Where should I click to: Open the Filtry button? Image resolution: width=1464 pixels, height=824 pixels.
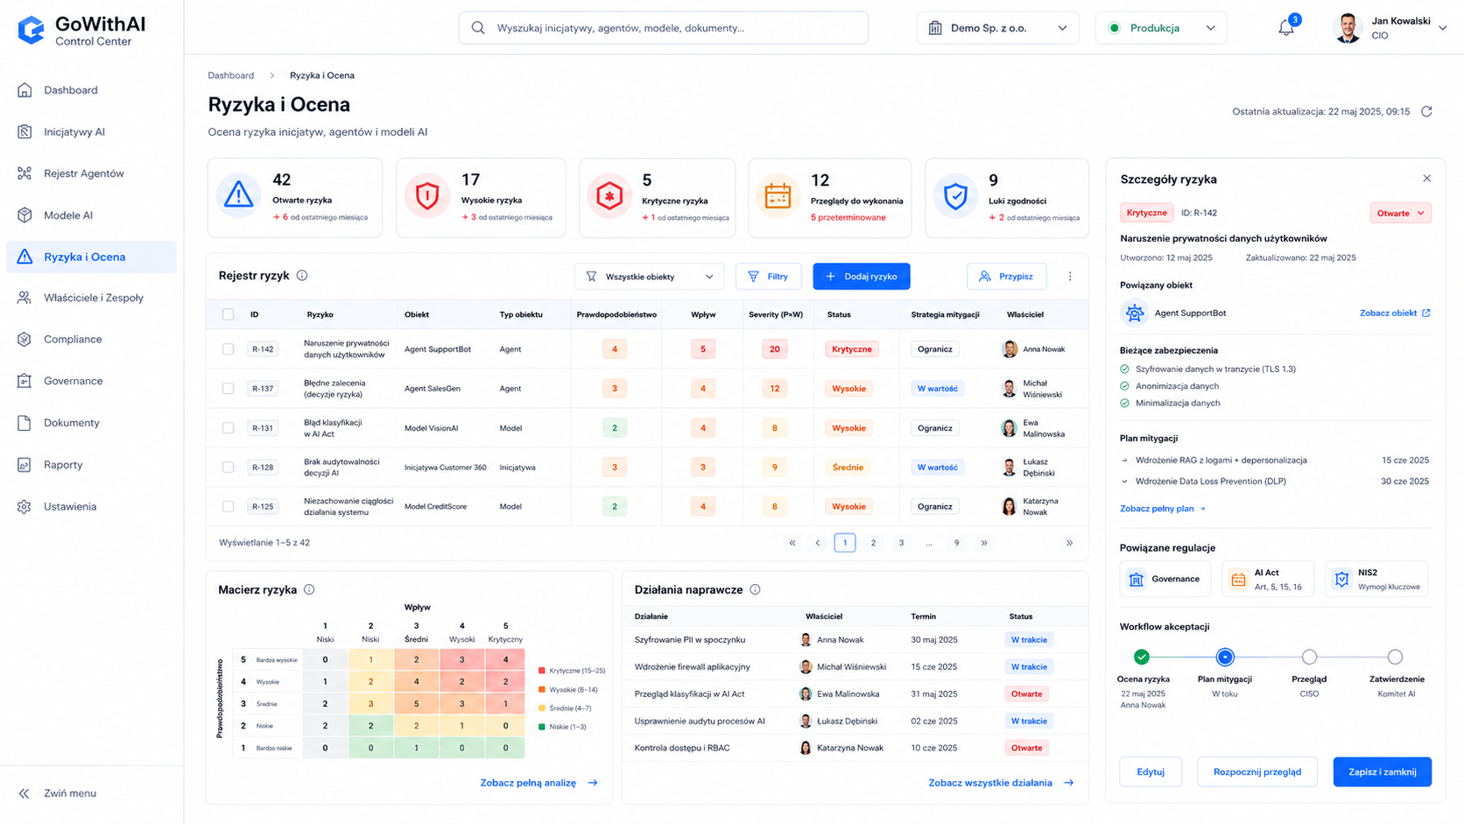coord(769,277)
